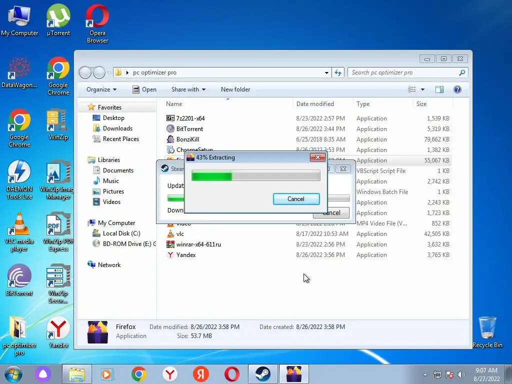The image size is (512, 384).
Task: Expand the view options arrow
Action: 422,89
